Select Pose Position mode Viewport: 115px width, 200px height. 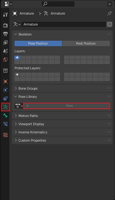[x=38, y=43]
